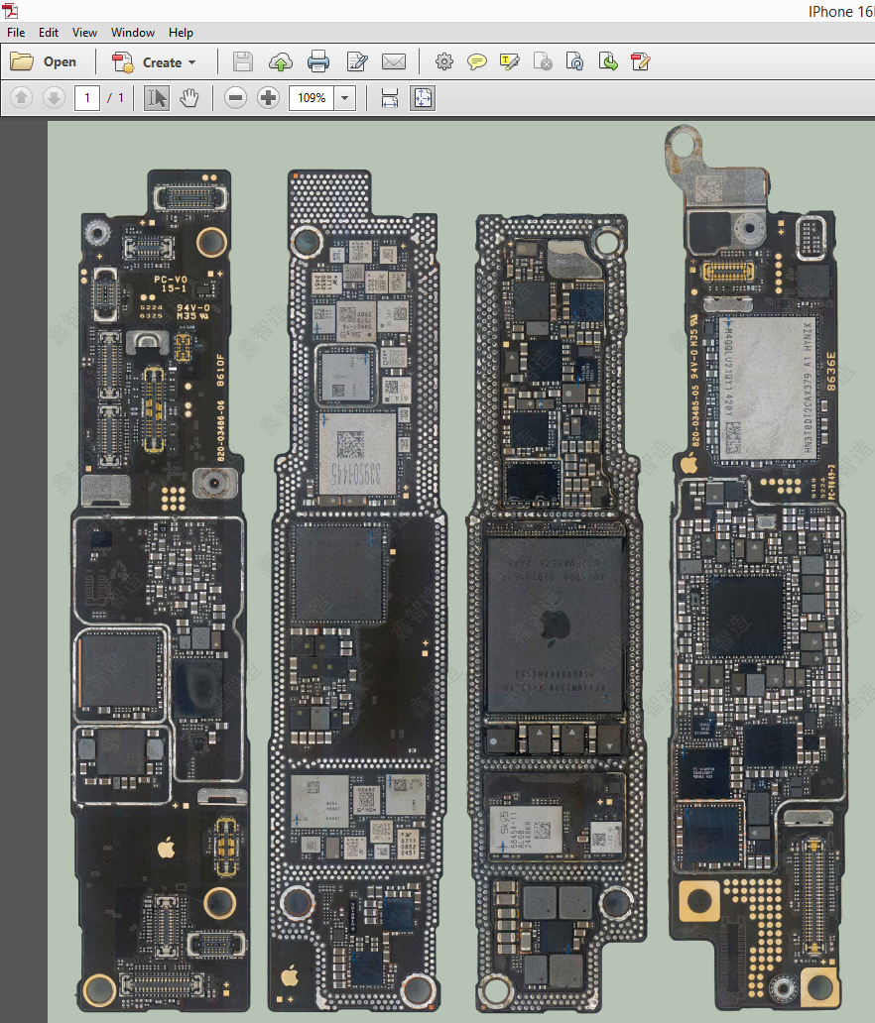The height and width of the screenshot is (1023, 875).
Task: Zoom out with the minus button
Action: point(235,98)
